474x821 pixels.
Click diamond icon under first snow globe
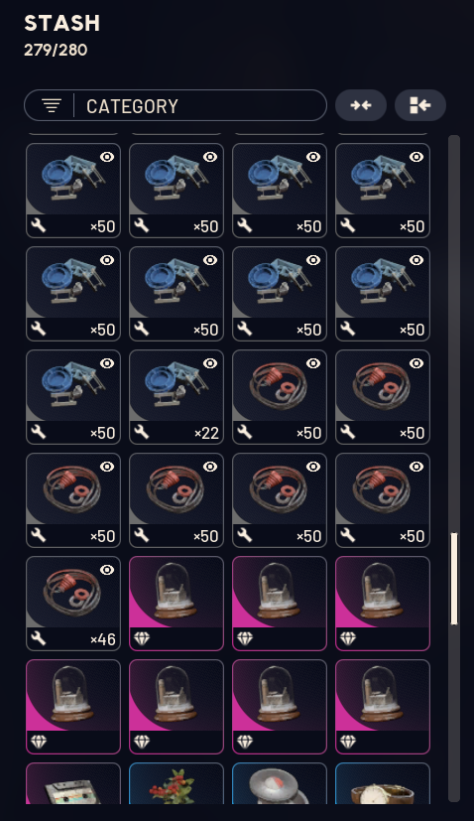[142, 638]
